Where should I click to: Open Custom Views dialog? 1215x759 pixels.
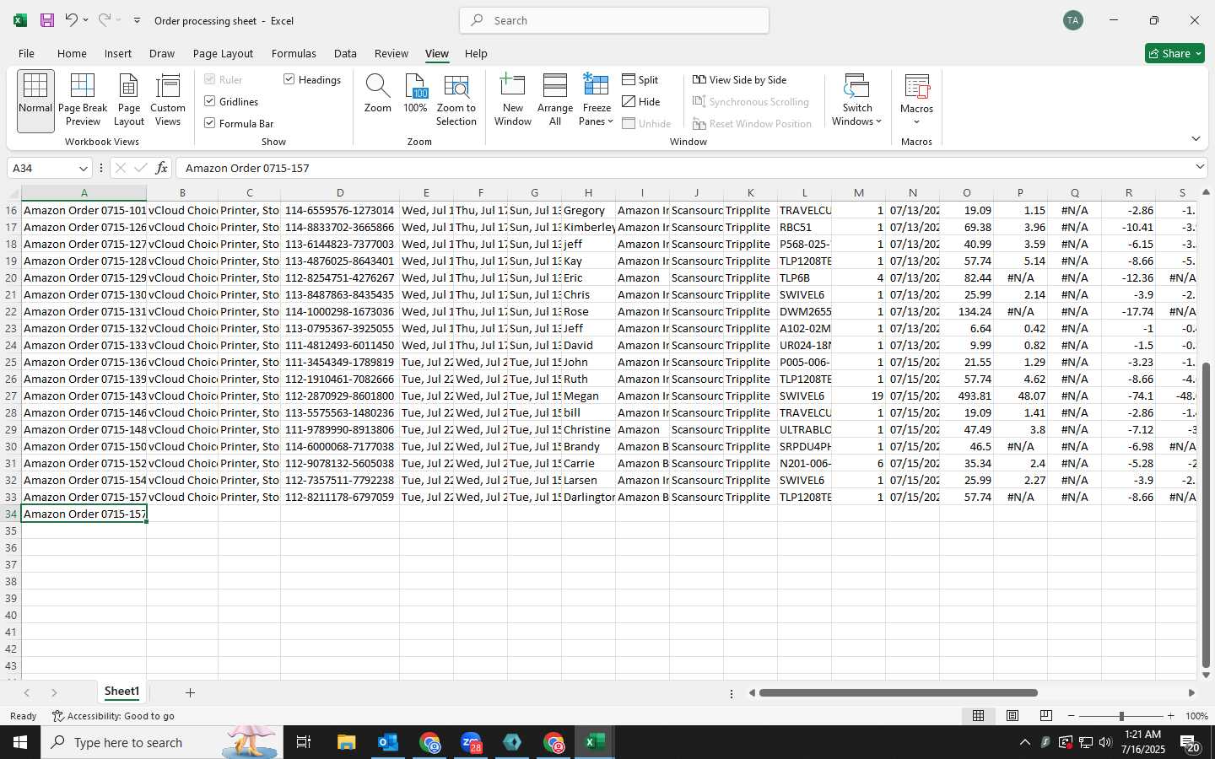point(168,100)
